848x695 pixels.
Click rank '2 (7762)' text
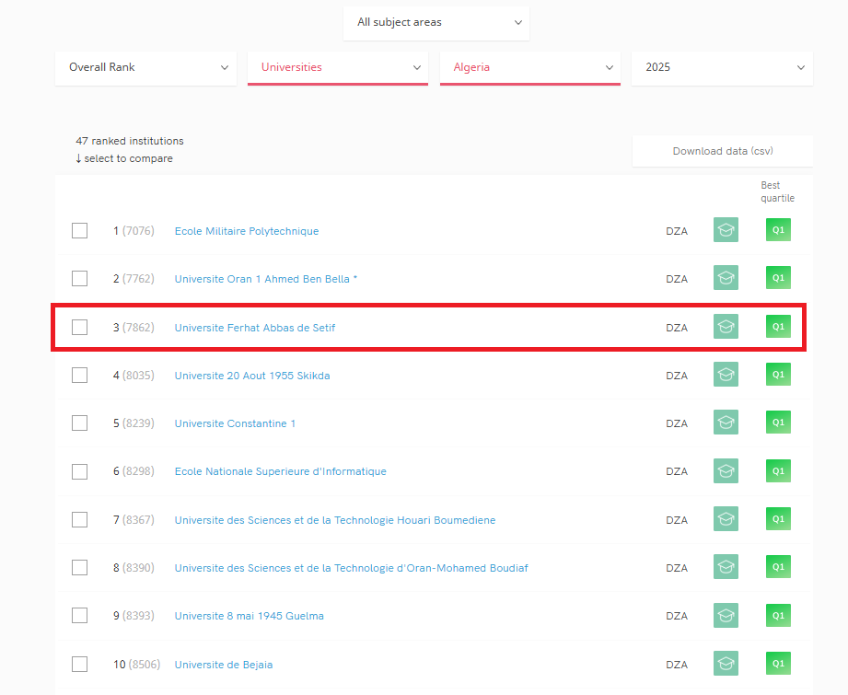coord(134,279)
